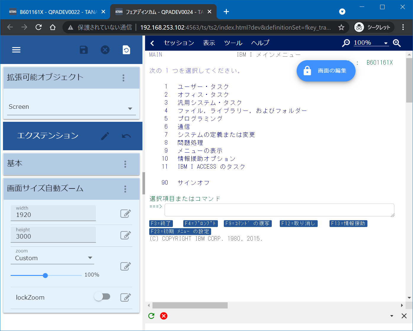Click the edit icon next to height field
The image size is (413, 331).
pyautogui.click(x=126, y=235)
